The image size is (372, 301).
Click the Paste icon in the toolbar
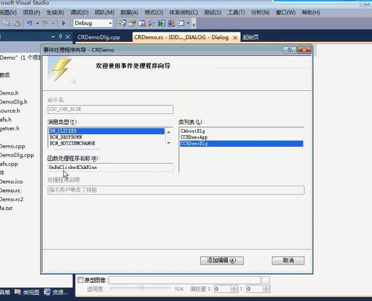tap(17, 23)
